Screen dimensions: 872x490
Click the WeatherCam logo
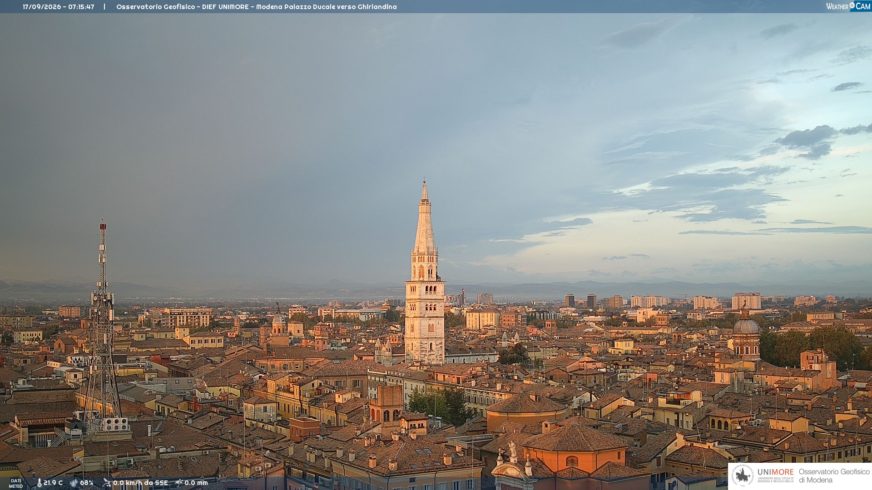[848, 6]
